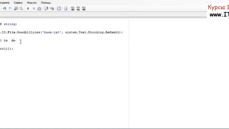Viewport: 229px width, 129px height.
Task: Open the partially visible Программа menu
Action: click(5, 3)
